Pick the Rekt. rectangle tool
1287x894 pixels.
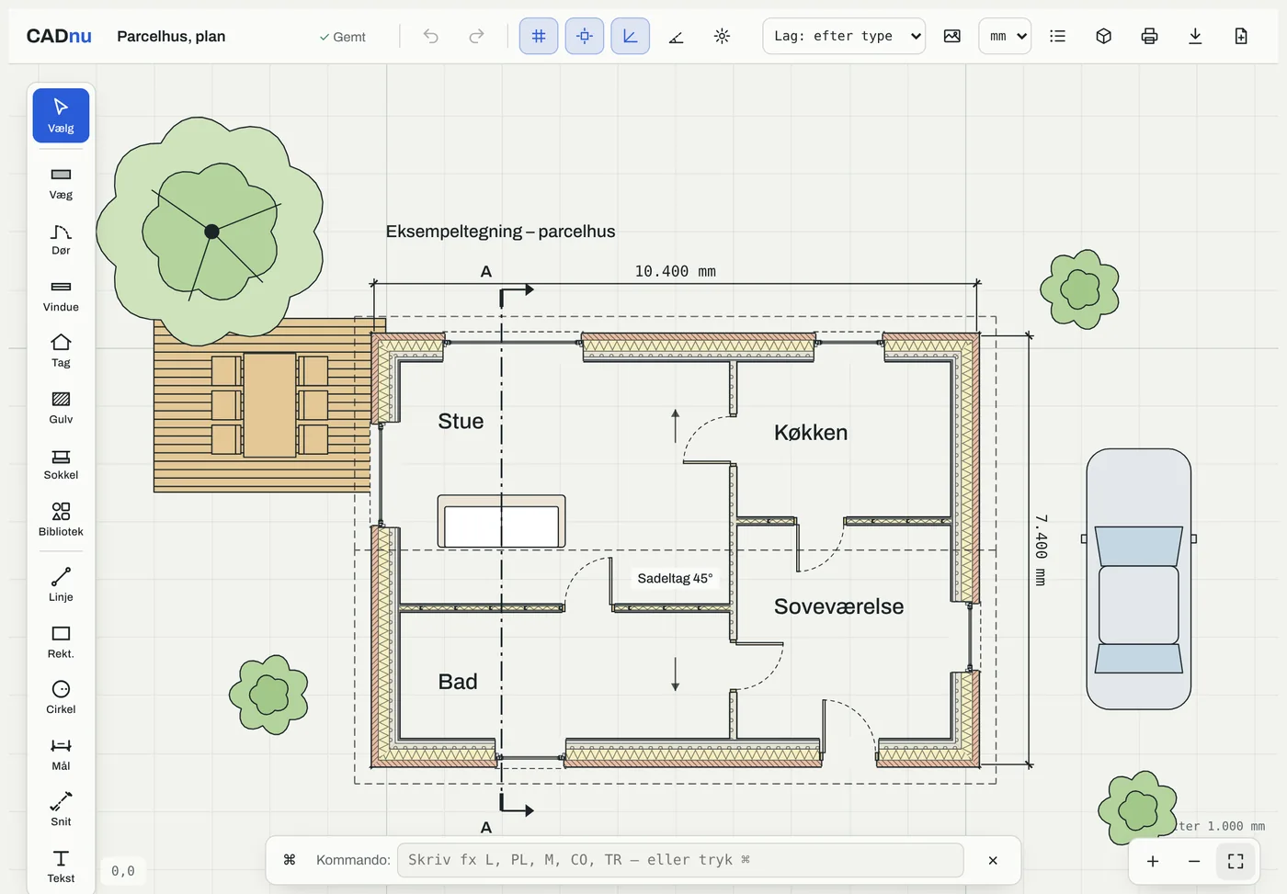(61, 642)
